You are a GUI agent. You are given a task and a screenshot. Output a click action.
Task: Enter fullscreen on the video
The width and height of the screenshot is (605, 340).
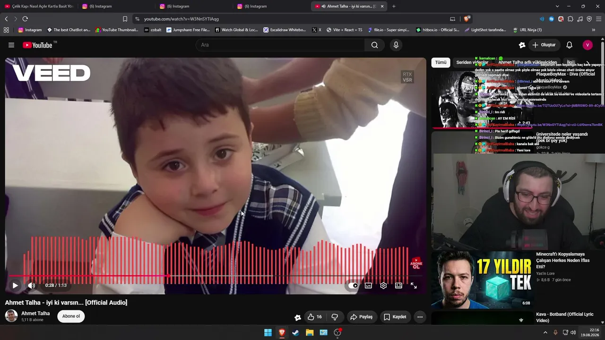(414, 285)
